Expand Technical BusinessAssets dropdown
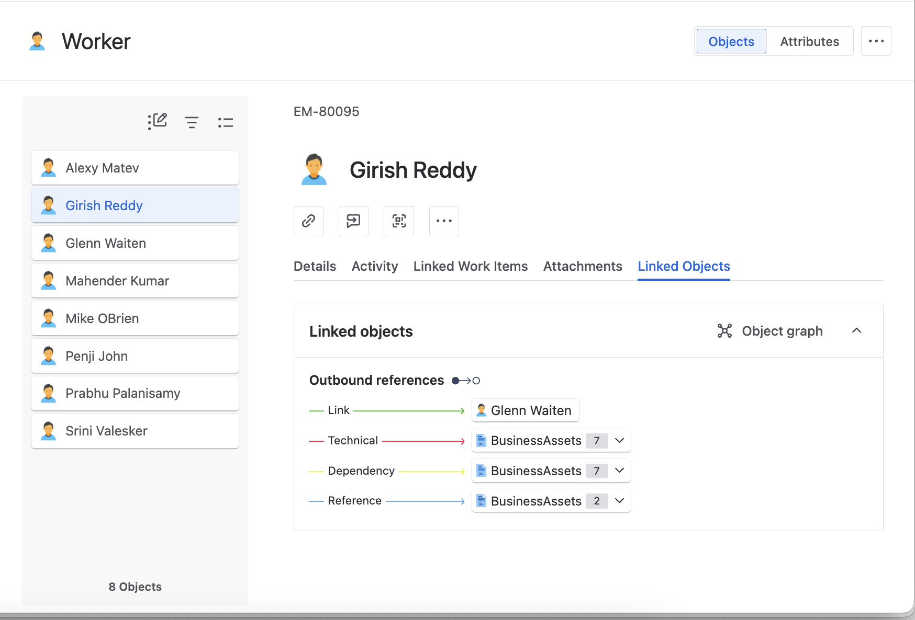Screen dimensions: 915x620 [x=620, y=441]
